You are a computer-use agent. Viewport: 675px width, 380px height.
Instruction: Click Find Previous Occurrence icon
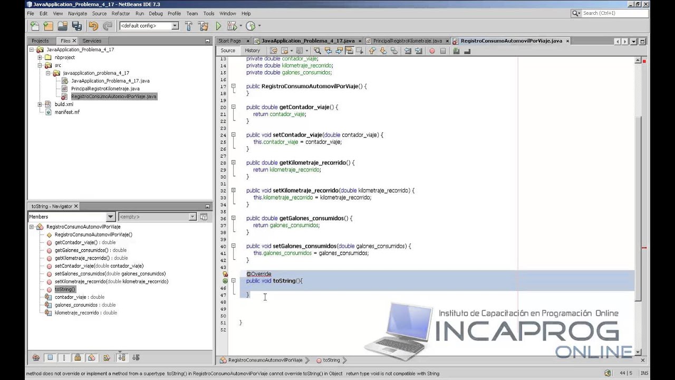tap(328, 51)
